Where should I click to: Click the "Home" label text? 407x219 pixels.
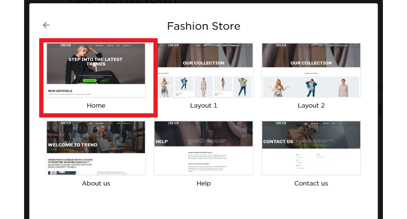click(x=96, y=106)
